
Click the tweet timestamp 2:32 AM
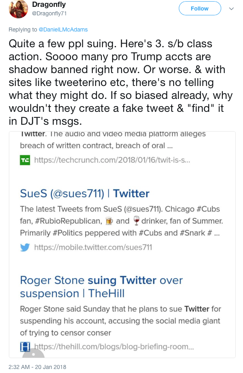click(x=36, y=367)
